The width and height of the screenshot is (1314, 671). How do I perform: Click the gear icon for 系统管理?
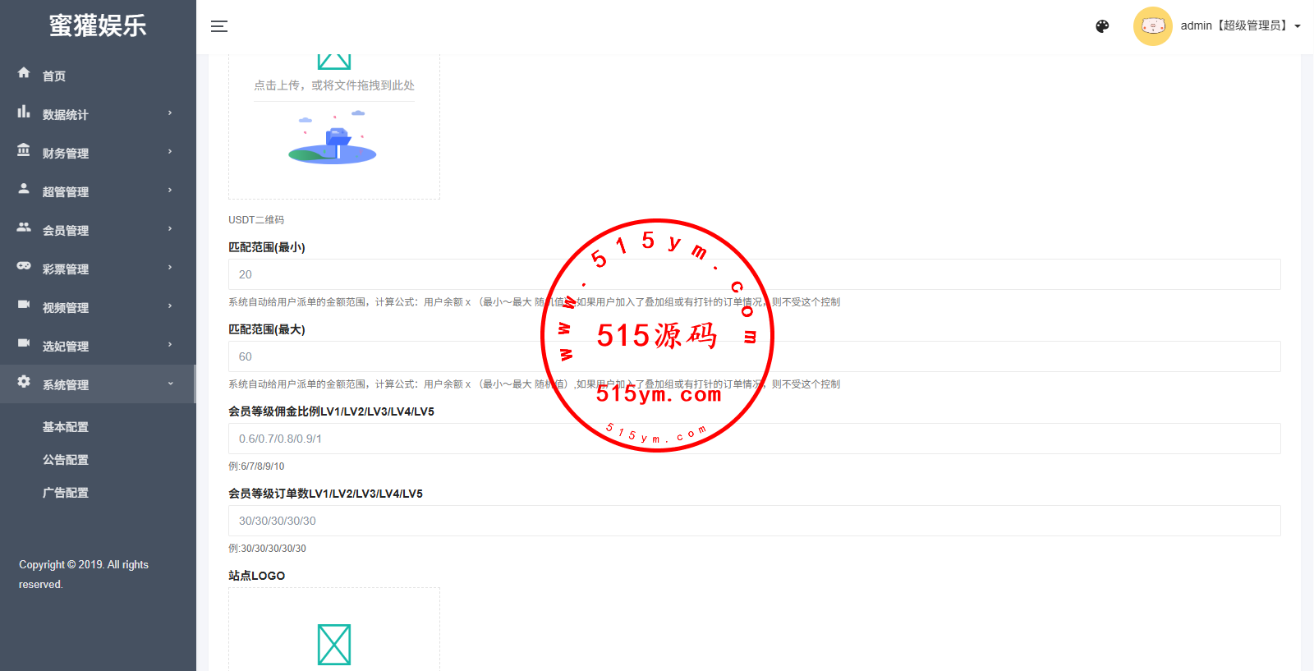click(24, 382)
